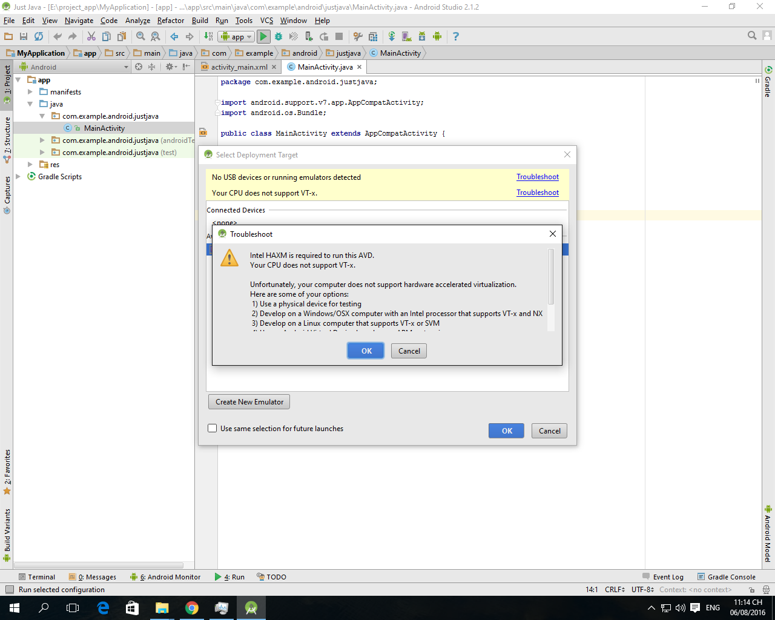Click the Help question mark icon
Viewport: 775px width, 620px height.
(456, 36)
